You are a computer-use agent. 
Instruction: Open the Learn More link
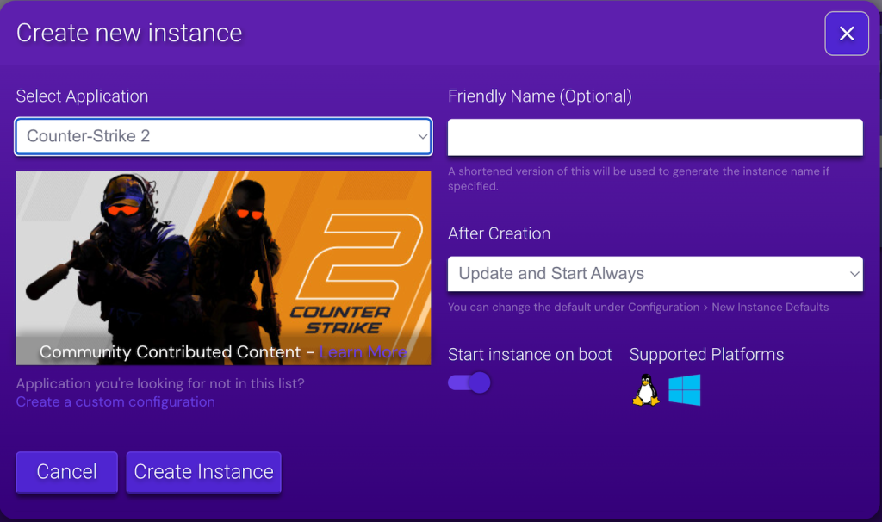click(x=363, y=352)
